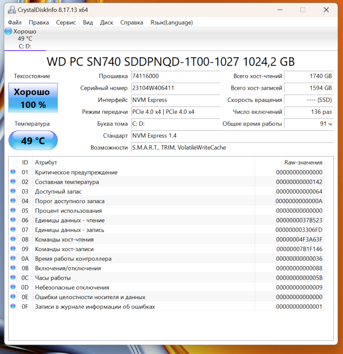Open the Справка menu
343x354 pixels.
[x=131, y=22]
